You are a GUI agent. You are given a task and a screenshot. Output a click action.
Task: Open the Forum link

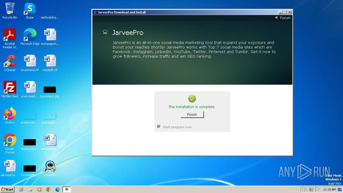(285, 18)
